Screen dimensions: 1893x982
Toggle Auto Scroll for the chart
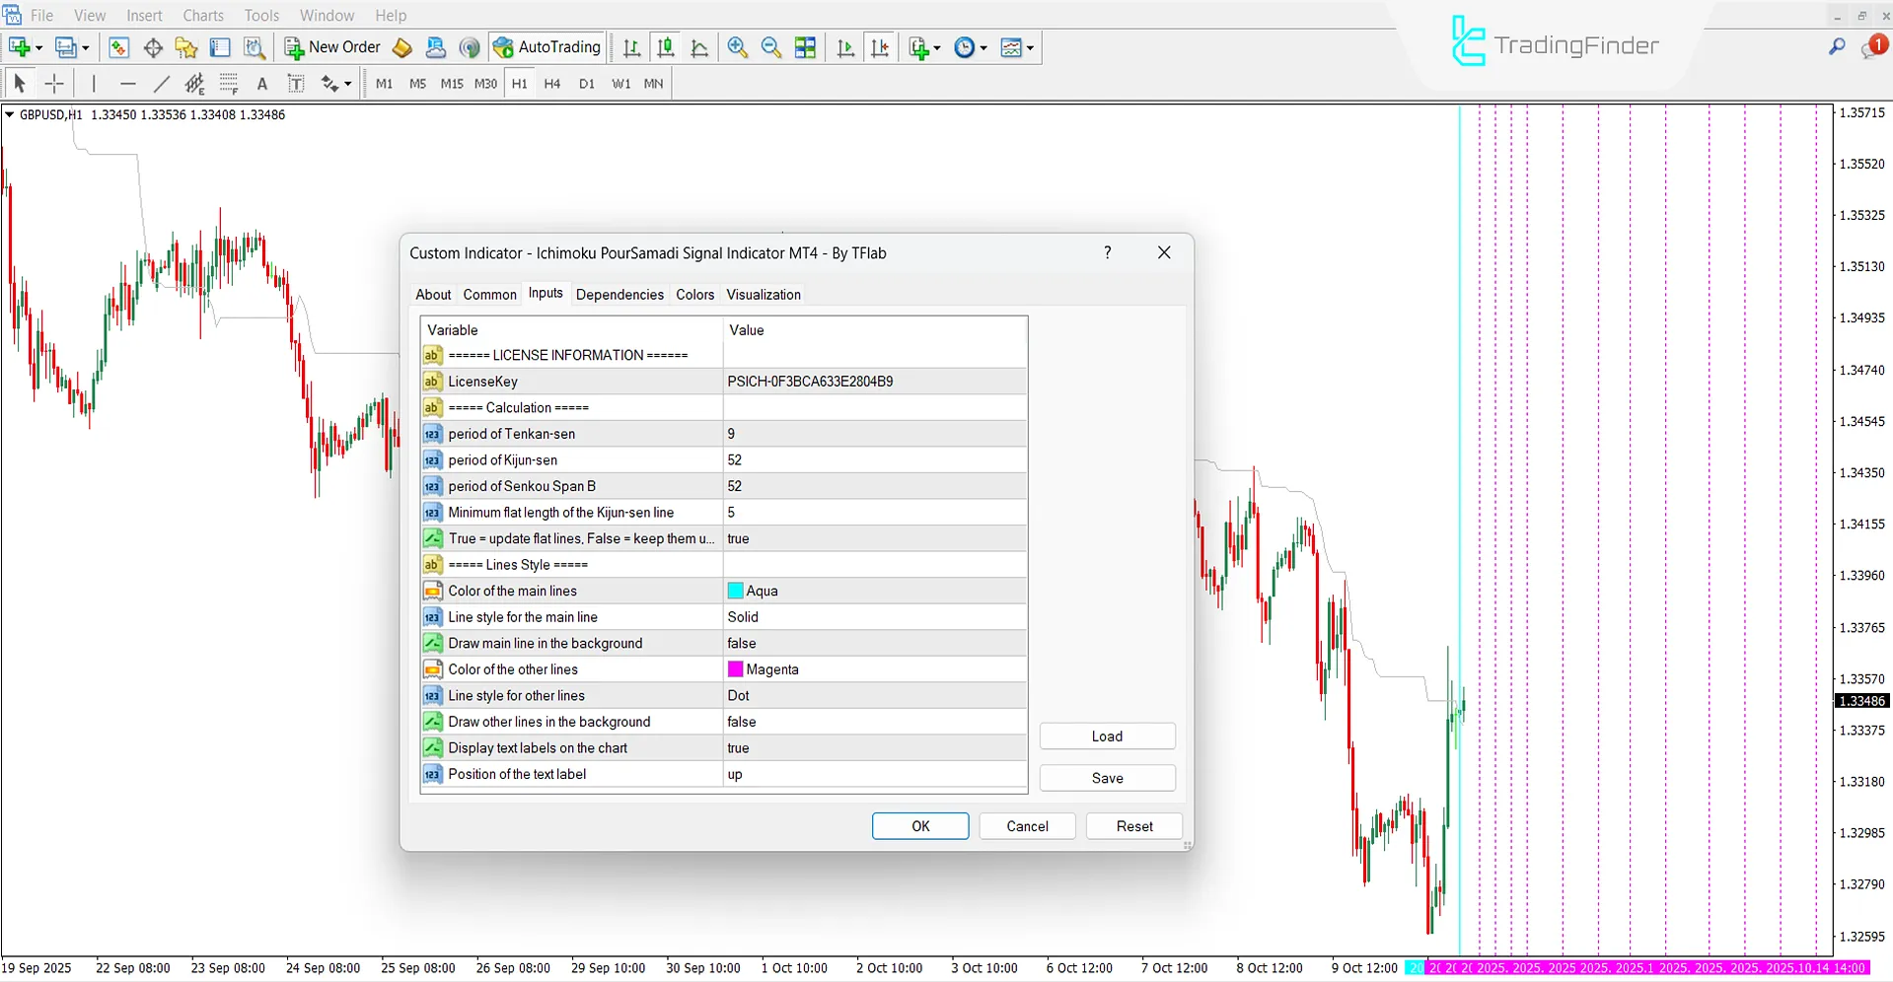(844, 47)
